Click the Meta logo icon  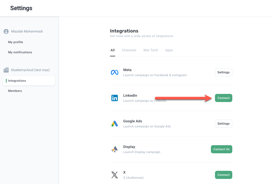point(115,73)
